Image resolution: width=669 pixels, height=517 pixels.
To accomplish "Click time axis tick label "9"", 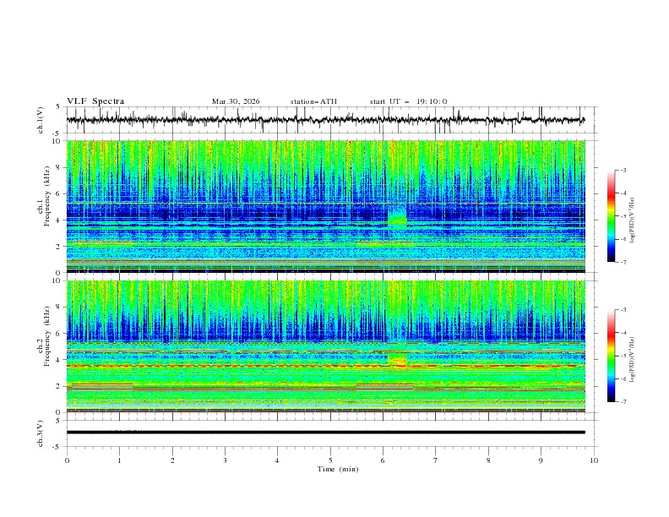I will (541, 460).
